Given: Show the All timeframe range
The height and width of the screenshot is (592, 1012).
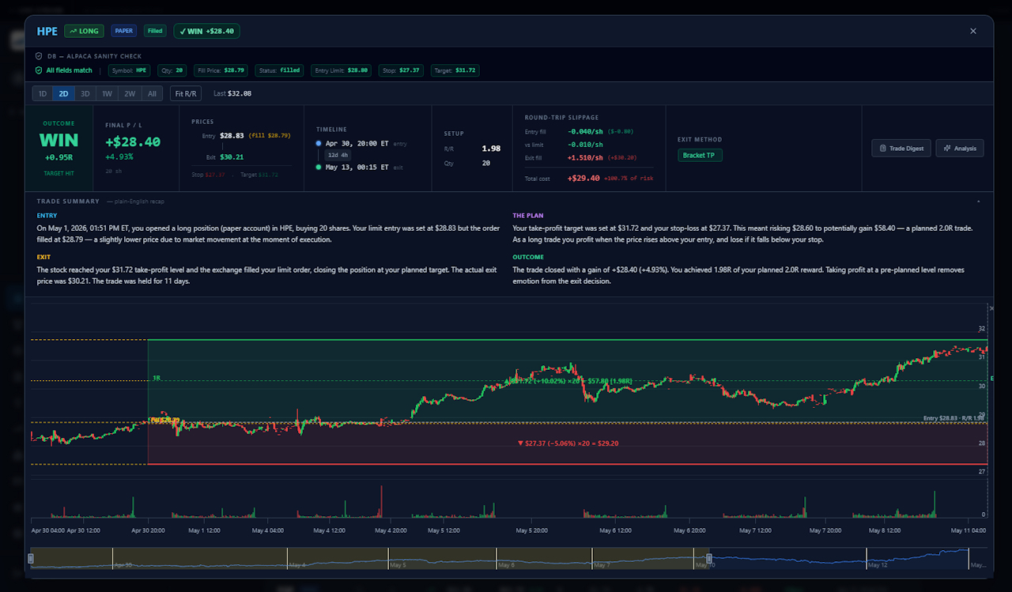Looking at the screenshot, I should (x=152, y=93).
